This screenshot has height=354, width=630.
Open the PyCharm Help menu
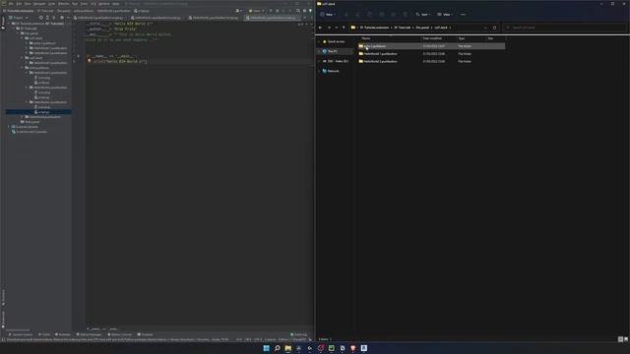(x=116, y=4)
